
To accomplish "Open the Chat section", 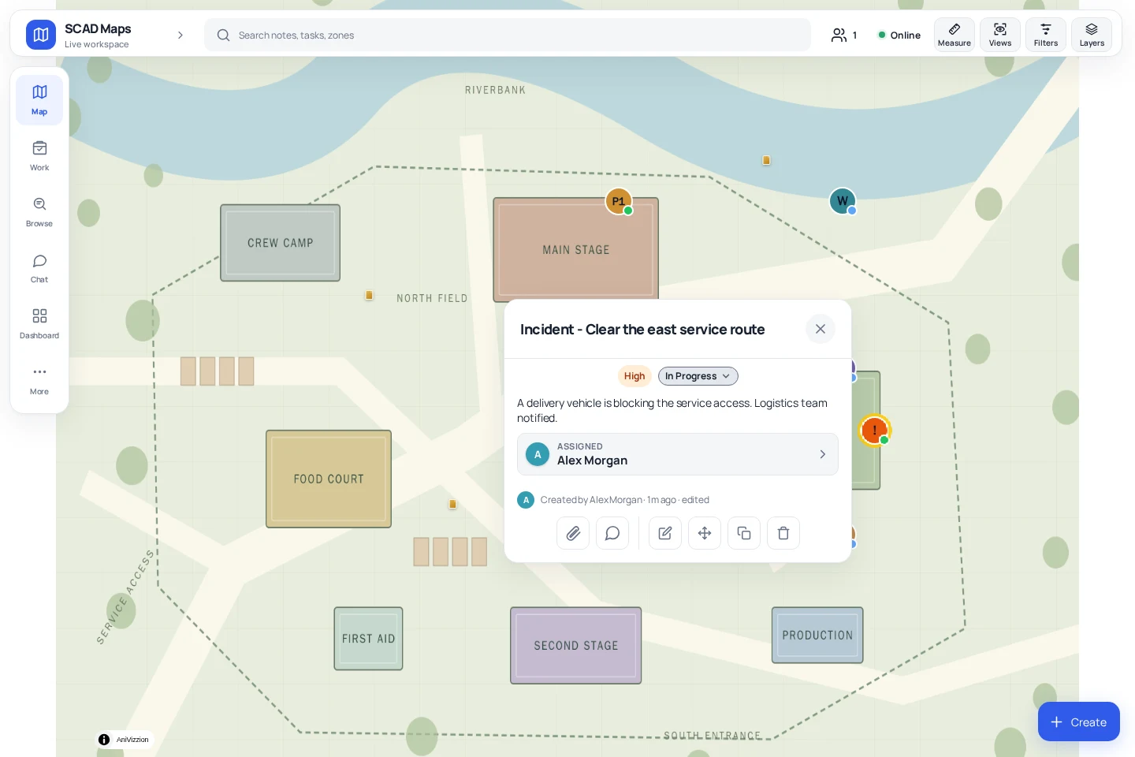I will coord(39,268).
